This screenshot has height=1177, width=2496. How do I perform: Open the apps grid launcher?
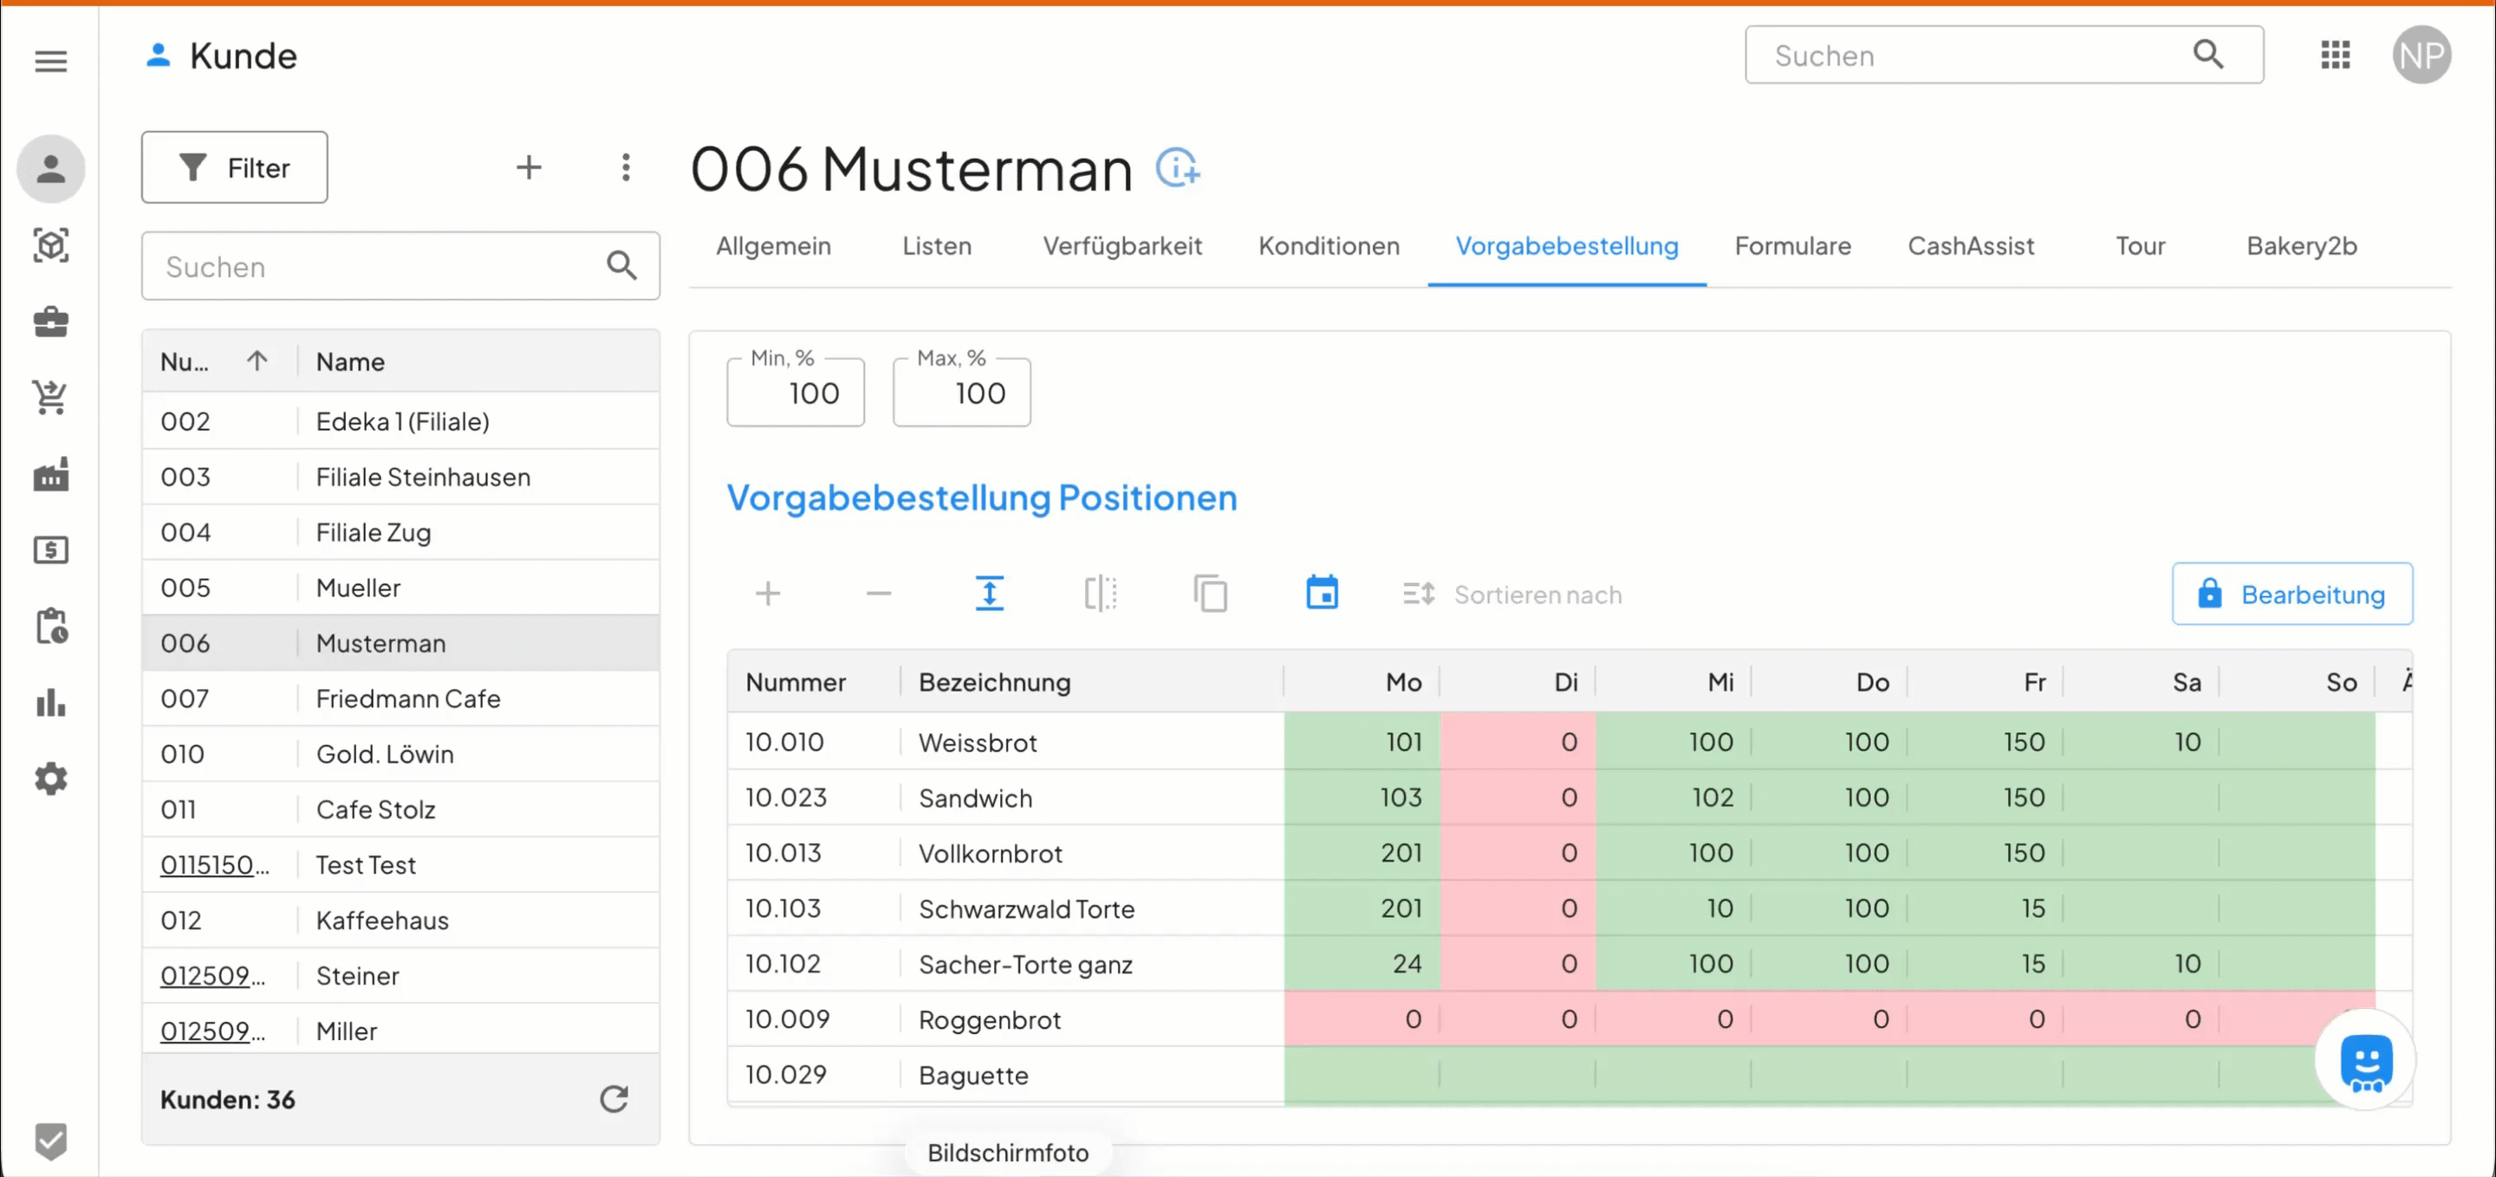click(x=2335, y=55)
